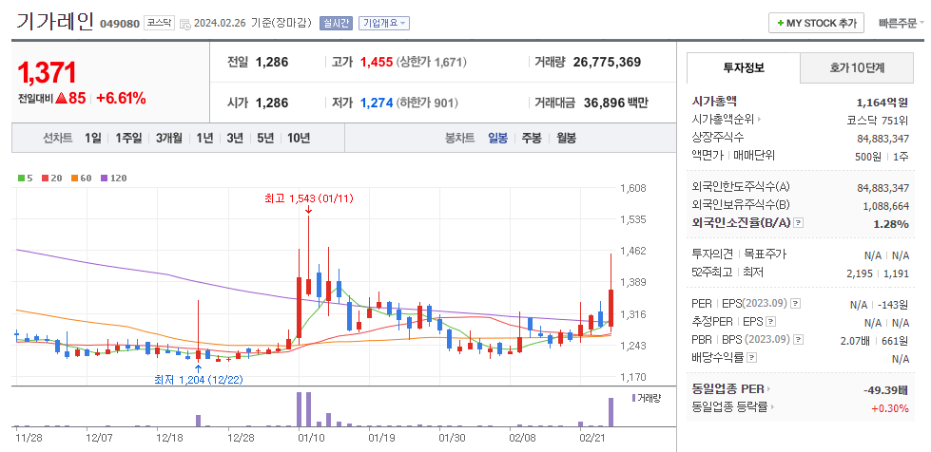Viewport: 931px width, 452px height.
Task: Click help icon beside PBR BPS (2023.09)
Action: 799,340
